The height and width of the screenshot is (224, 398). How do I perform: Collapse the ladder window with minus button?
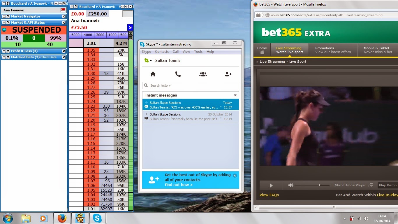(72, 7)
